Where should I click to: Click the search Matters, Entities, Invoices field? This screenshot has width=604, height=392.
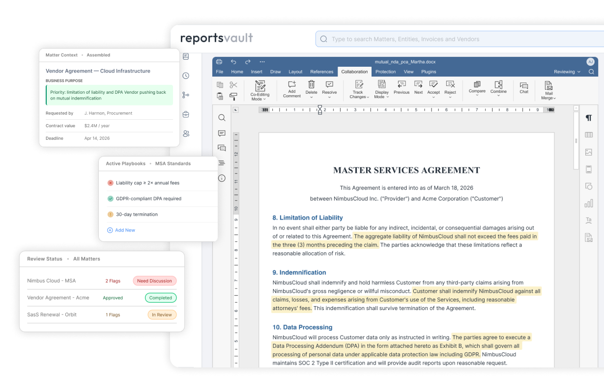click(460, 39)
